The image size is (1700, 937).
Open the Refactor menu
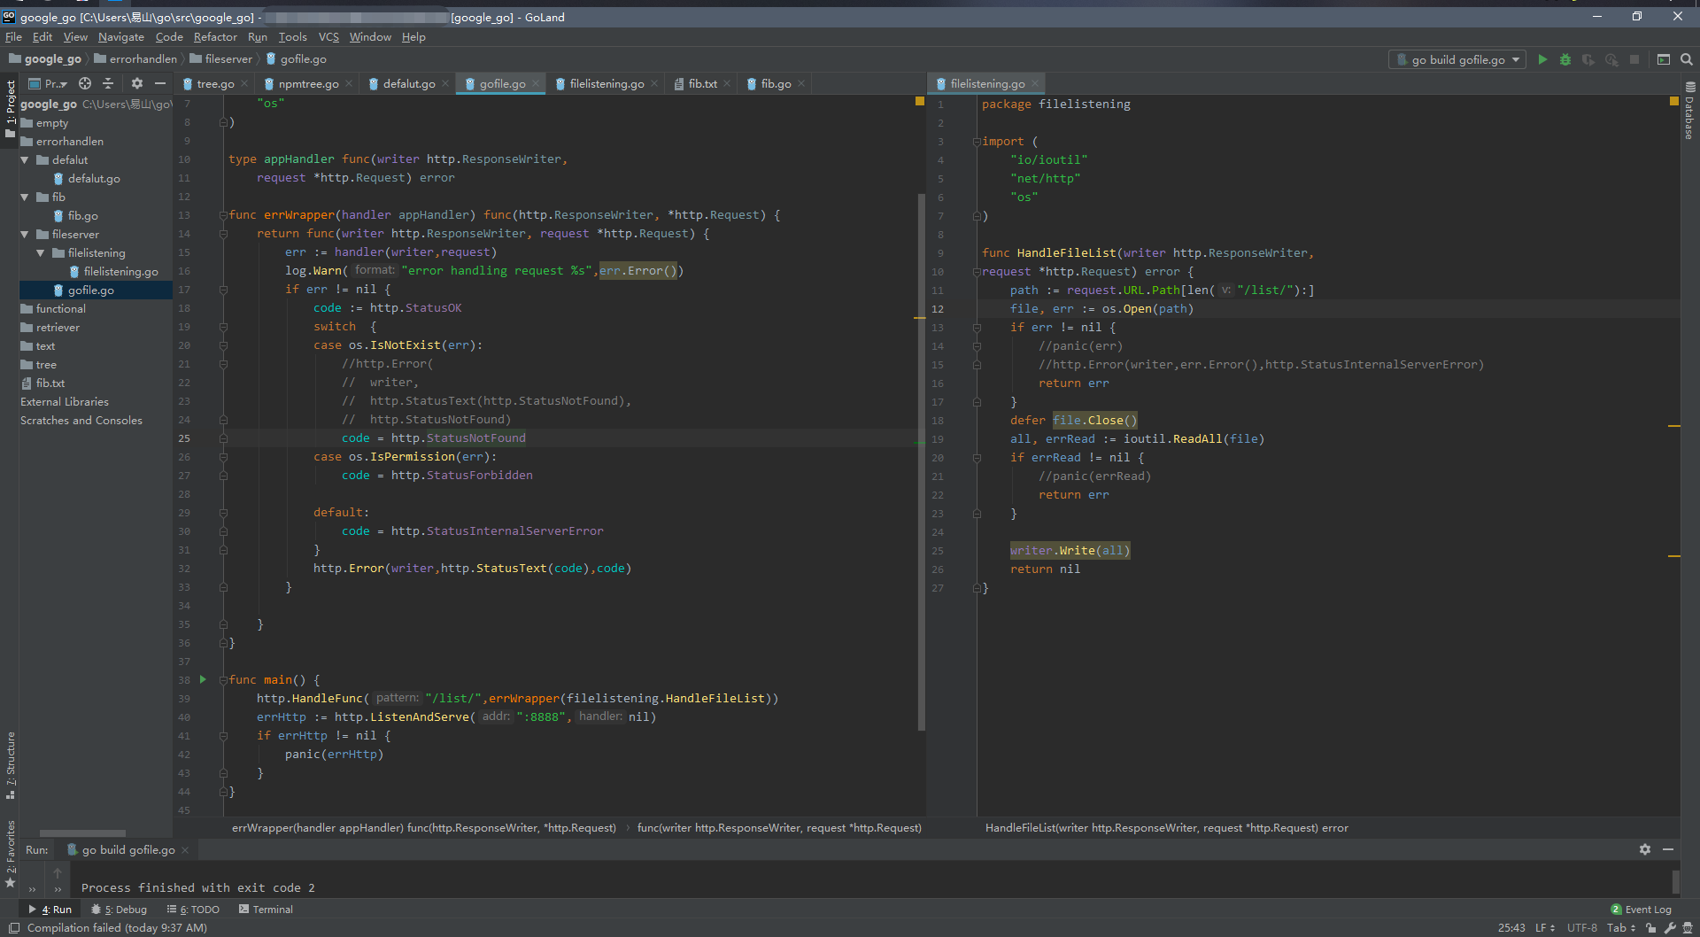click(215, 37)
